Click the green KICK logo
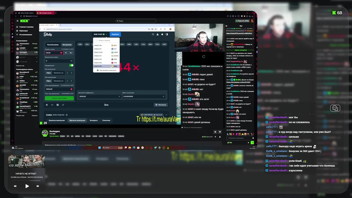 [25, 21]
